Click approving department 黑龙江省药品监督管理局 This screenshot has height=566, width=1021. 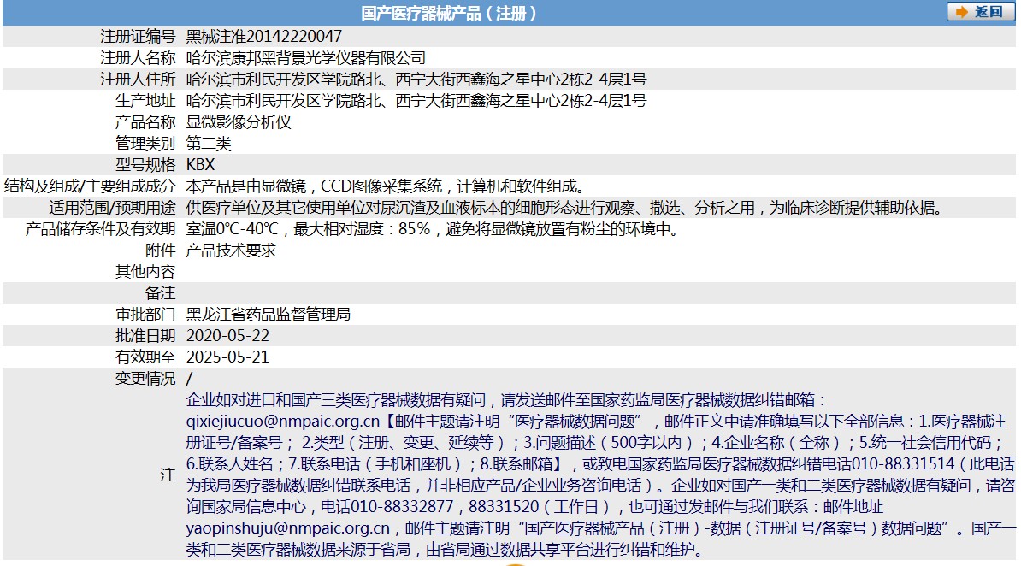[x=269, y=315]
